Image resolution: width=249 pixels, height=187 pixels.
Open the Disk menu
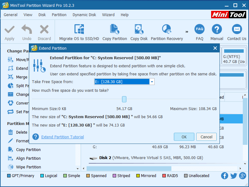pos(42,15)
